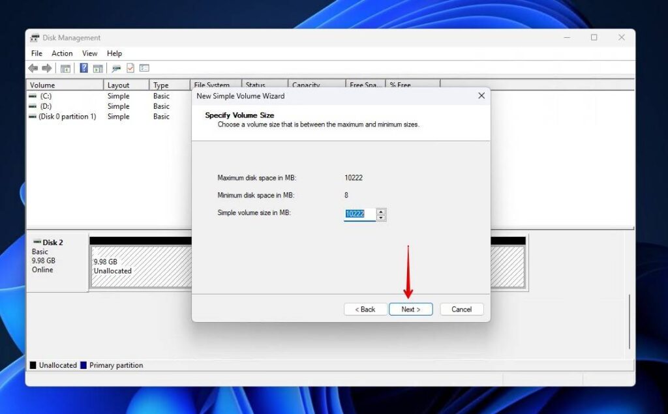Click the Cancel button in the wizard

[461, 309]
